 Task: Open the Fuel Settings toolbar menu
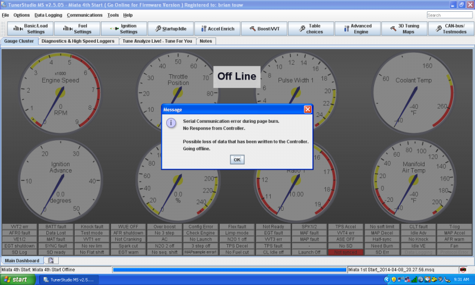[x=77, y=28]
